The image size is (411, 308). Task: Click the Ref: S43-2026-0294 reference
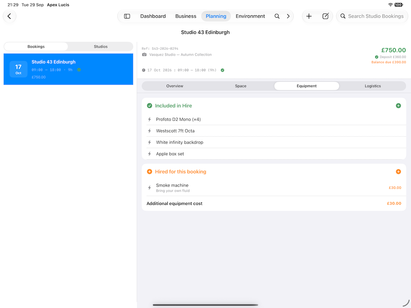coord(160,49)
